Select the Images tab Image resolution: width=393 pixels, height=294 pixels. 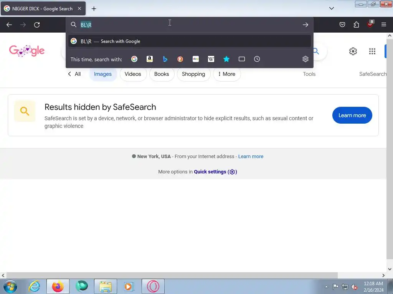point(103,74)
